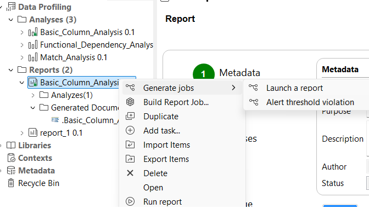Select Add task... menu entry

tap(182, 130)
